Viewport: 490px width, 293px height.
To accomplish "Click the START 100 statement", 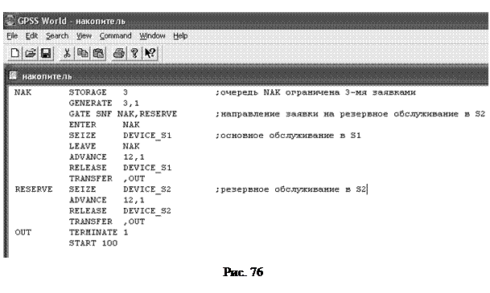I will (93, 243).
